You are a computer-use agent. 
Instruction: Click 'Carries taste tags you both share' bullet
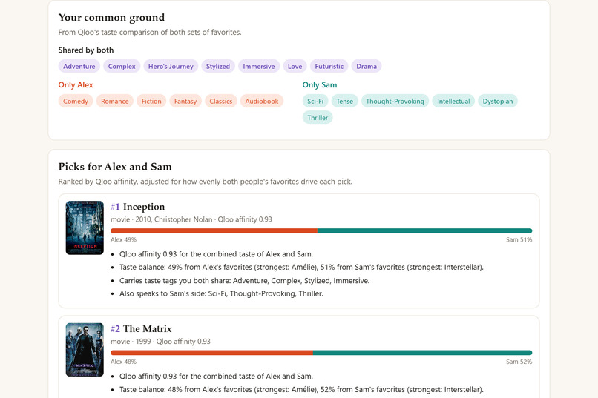click(x=244, y=281)
